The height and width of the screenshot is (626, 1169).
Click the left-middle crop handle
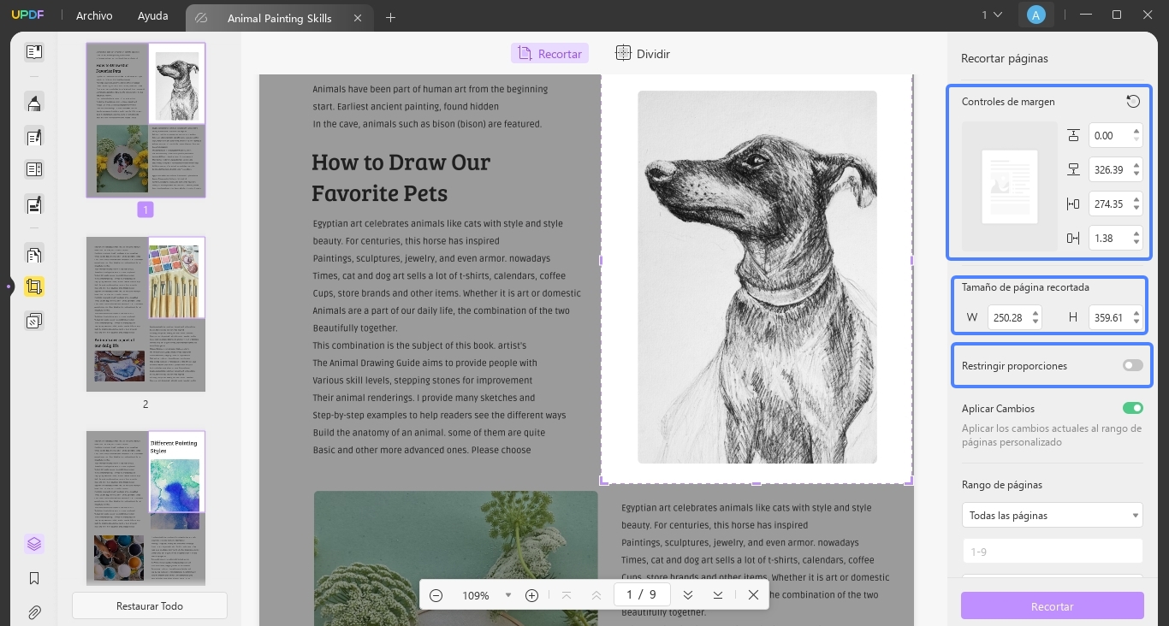point(601,261)
